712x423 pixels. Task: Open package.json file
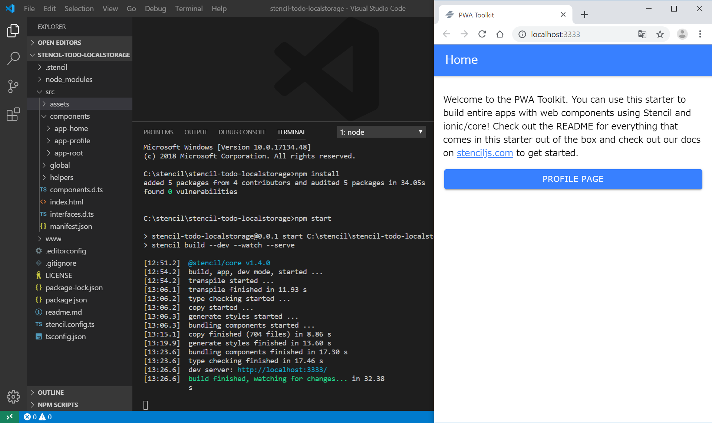pyautogui.click(x=79, y=299)
